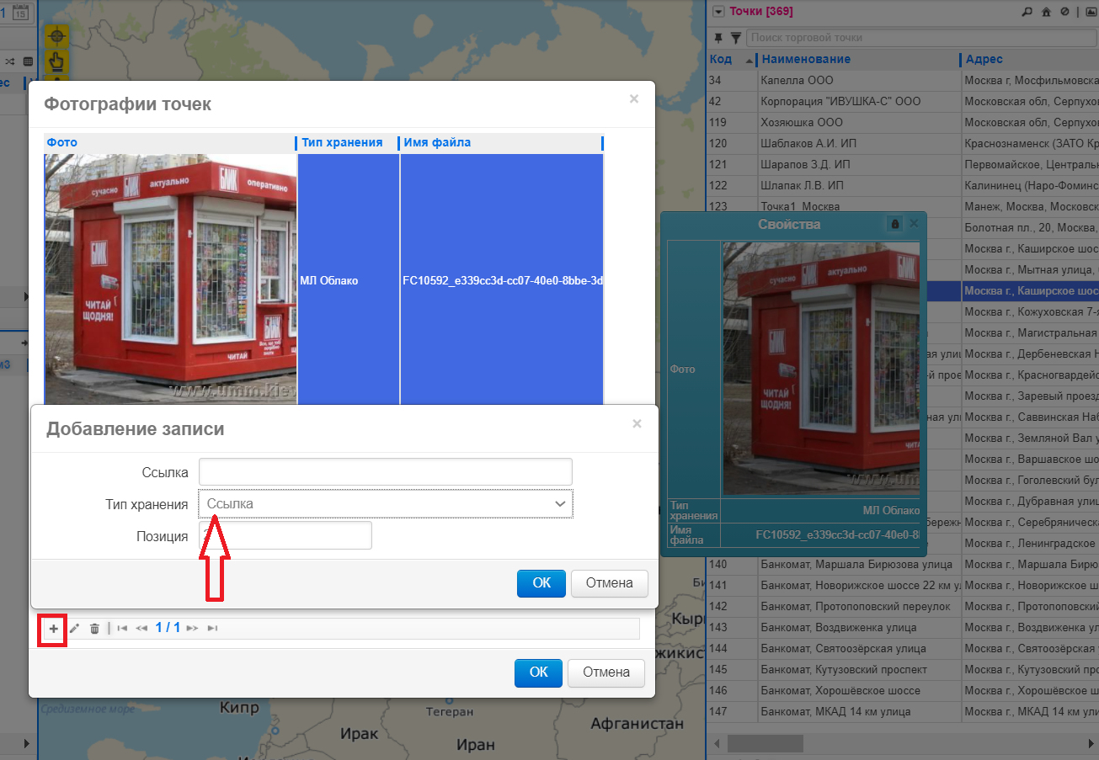
Task: Select row Шлапак Л.В. ИП
Action: click(x=903, y=185)
